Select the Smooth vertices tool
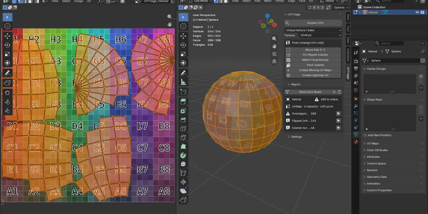Image resolution: width=428 pixels, height=214 pixels. (x=183, y=164)
